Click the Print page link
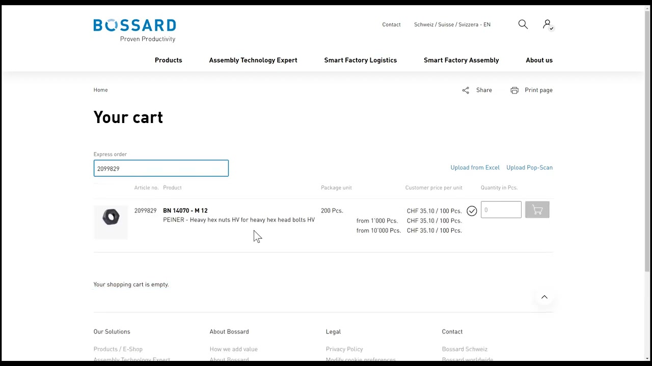The width and height of the screenshot is (652, 366). click(538, 90)
